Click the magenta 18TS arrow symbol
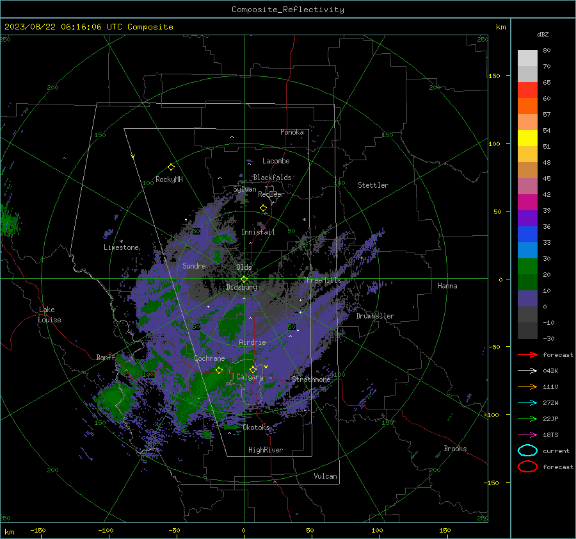This screenshot has height=539, width=576. pos(527,435)
